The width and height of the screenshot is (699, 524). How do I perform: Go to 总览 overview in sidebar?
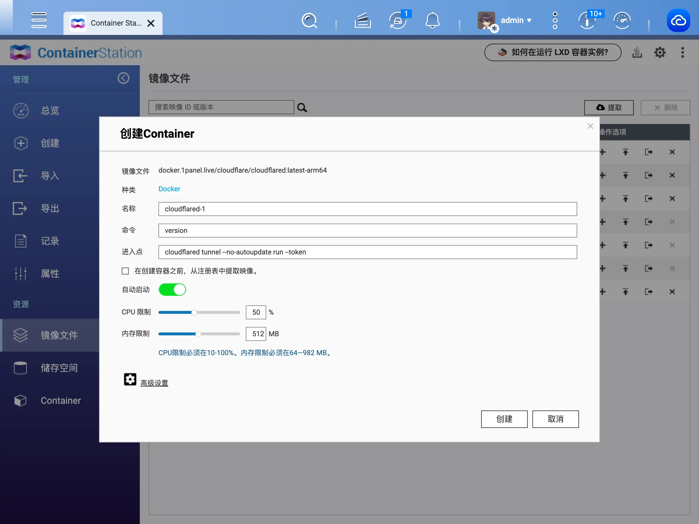[x=50, y=111]
